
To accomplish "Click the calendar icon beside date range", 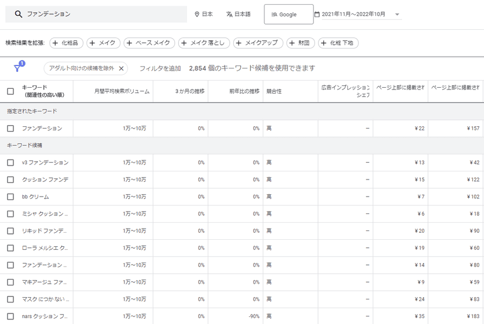I will 317,14.
